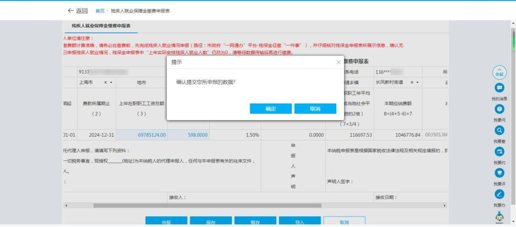Go back using the 返回 arrow
The image size is (516, 227).
(x=78, y=11)
